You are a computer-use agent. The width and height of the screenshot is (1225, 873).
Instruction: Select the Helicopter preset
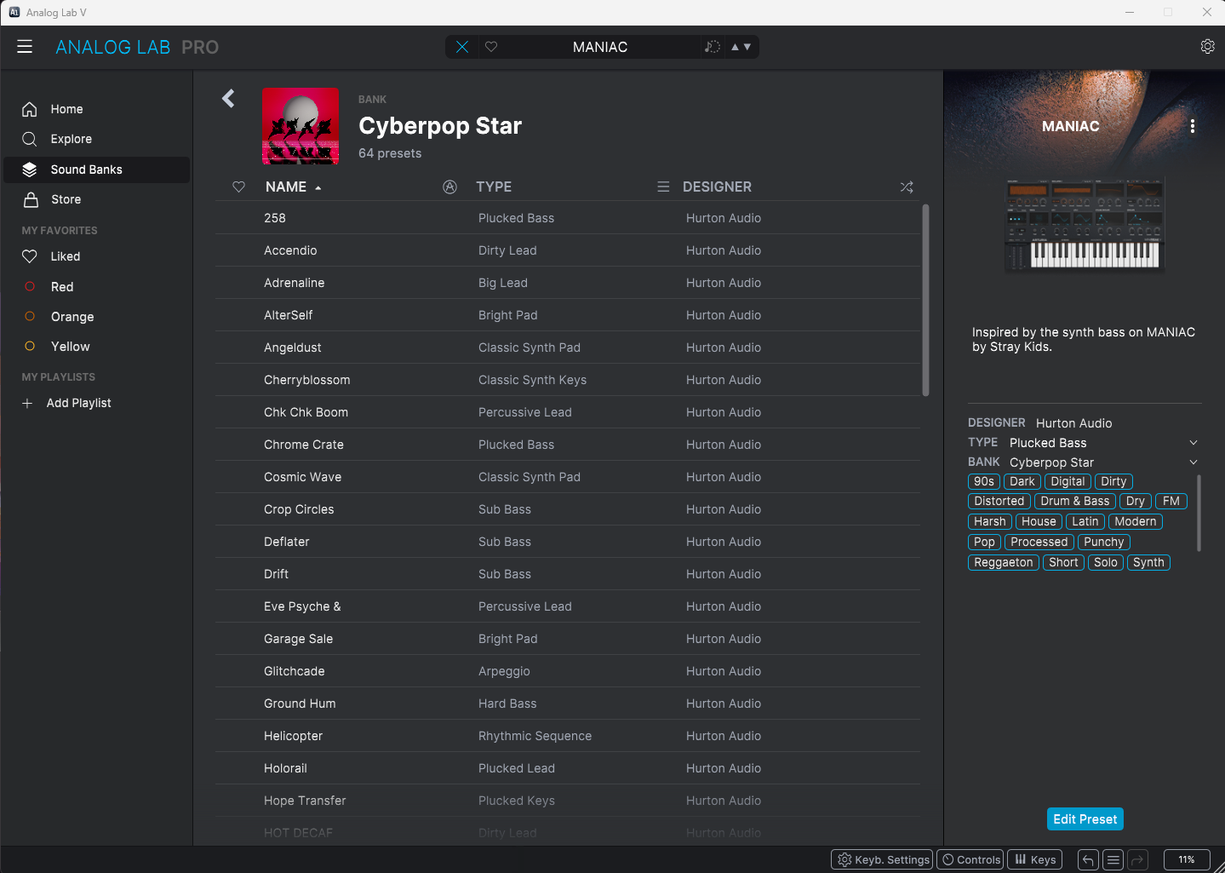point(568,736)
